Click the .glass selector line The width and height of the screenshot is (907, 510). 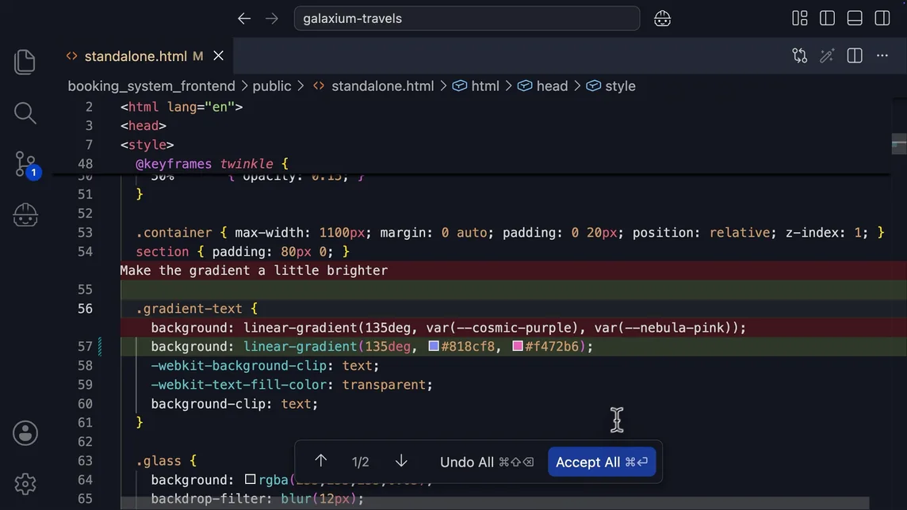[166, 461]
